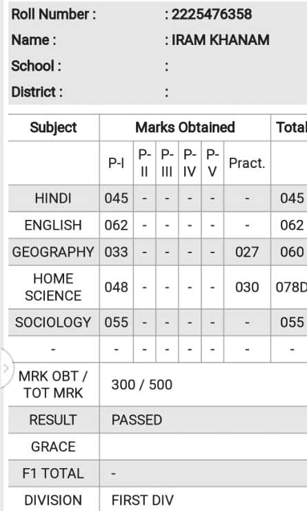The height and width of the screenshot is (511, 307).
Task: Click the PASSED result value
Action: (x=137, y=420)
